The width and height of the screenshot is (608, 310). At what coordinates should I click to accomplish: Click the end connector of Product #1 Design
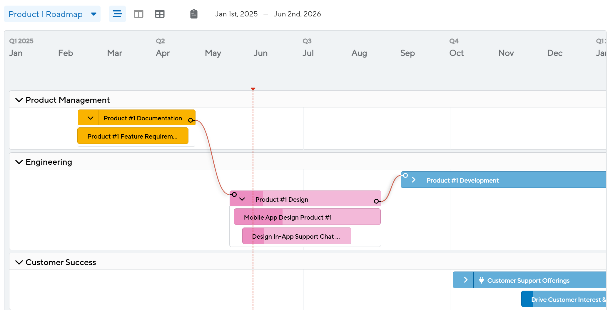click(376, 201)
